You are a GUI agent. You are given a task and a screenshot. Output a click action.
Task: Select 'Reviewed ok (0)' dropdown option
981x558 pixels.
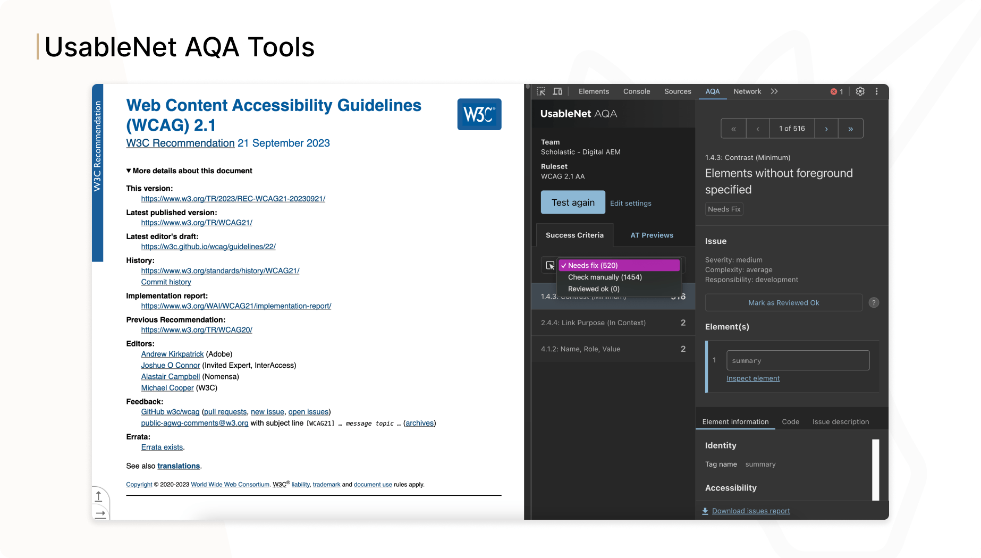(619, 289)
